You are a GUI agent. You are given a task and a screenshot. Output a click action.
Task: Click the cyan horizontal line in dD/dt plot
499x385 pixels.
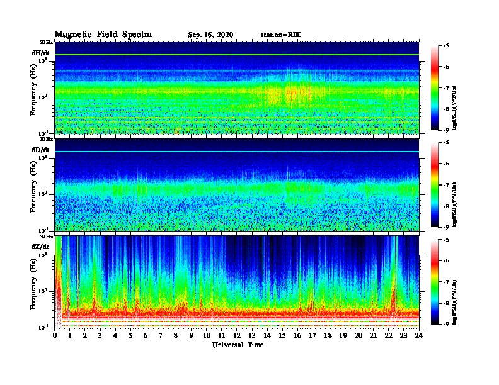[x=237, y=152]
